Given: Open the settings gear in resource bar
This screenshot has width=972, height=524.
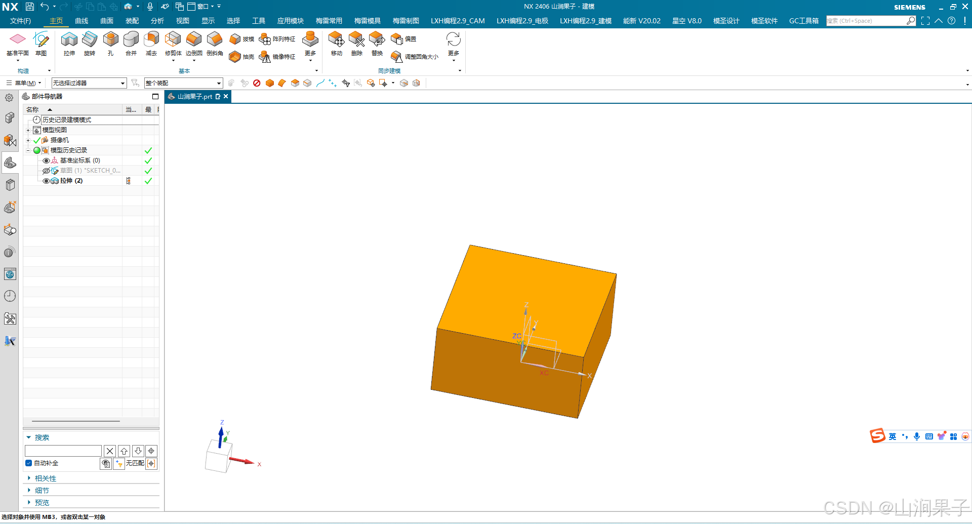Looking at the screenshot, I should (9, 98).
